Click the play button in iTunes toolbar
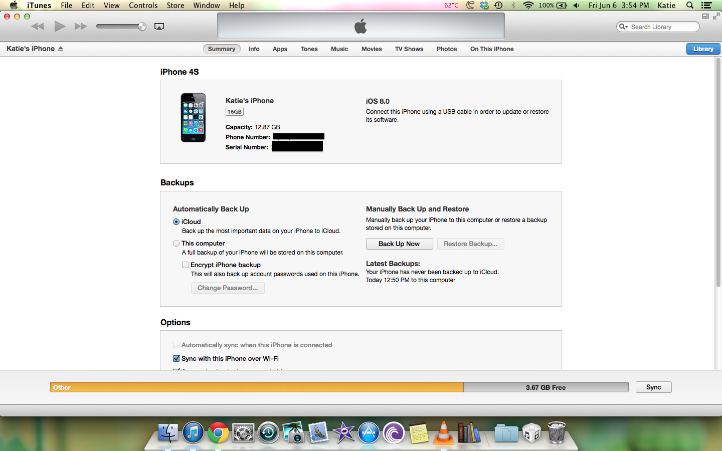The height and width of the screenshot is (451, 722). tap(60, 26)
